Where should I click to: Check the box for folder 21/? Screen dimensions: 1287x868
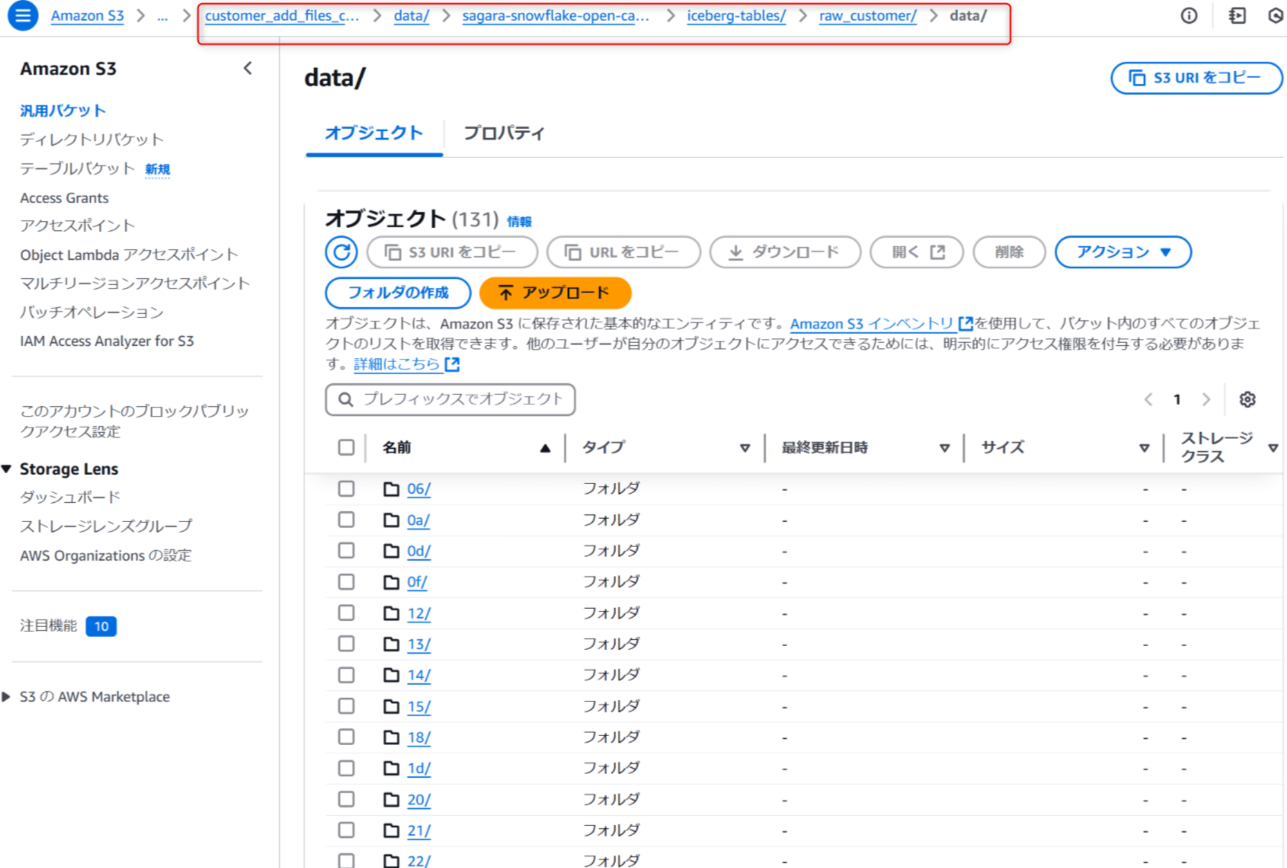pyautogui.click(x=346, y=830)
